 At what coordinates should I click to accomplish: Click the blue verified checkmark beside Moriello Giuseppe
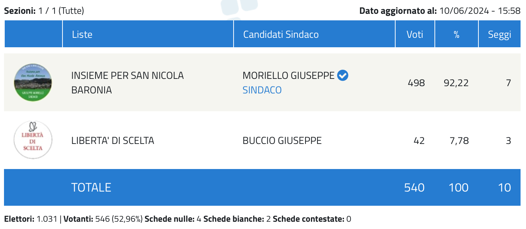(343, 76)
